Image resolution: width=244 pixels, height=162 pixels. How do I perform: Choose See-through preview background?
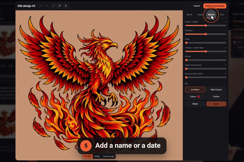tap(109, 156)
